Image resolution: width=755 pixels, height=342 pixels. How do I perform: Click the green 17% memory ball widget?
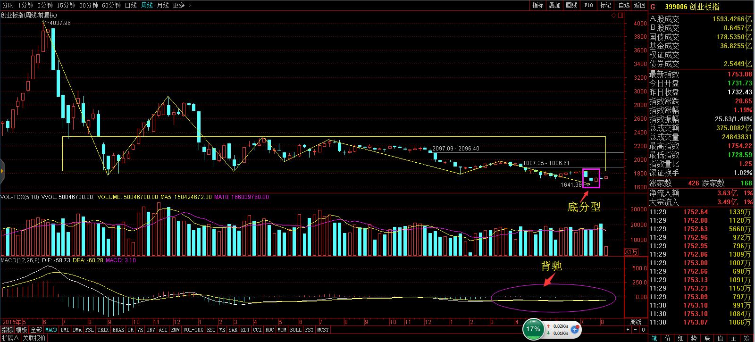[x=533, y=329]
